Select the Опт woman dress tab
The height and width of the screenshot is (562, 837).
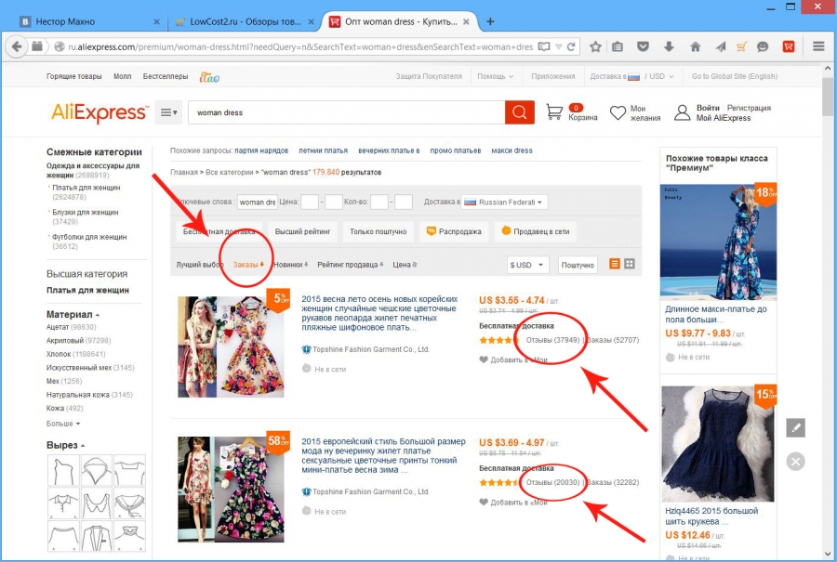(x=401, y=22)
